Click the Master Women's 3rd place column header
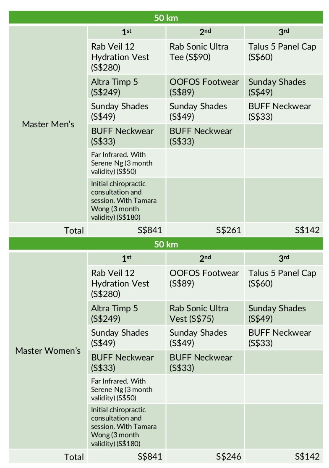The image size is (329, 468). pos(284,259)
